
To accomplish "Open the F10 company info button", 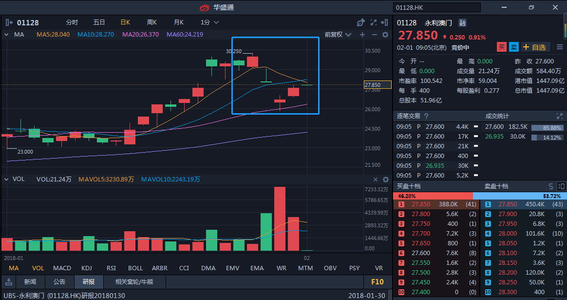I will click(x=377, y=282).
